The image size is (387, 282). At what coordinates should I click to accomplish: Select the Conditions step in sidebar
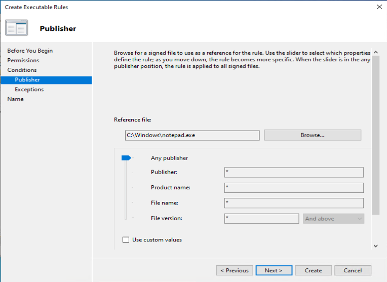click(x=22, y=70)
